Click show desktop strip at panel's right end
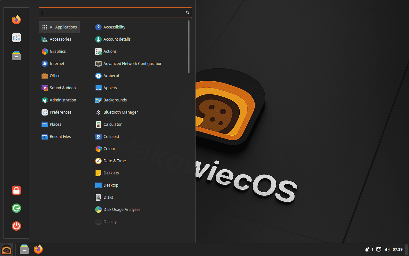This screenshot has width=409, height=256. pyautogui.click(x=407, y=250)
